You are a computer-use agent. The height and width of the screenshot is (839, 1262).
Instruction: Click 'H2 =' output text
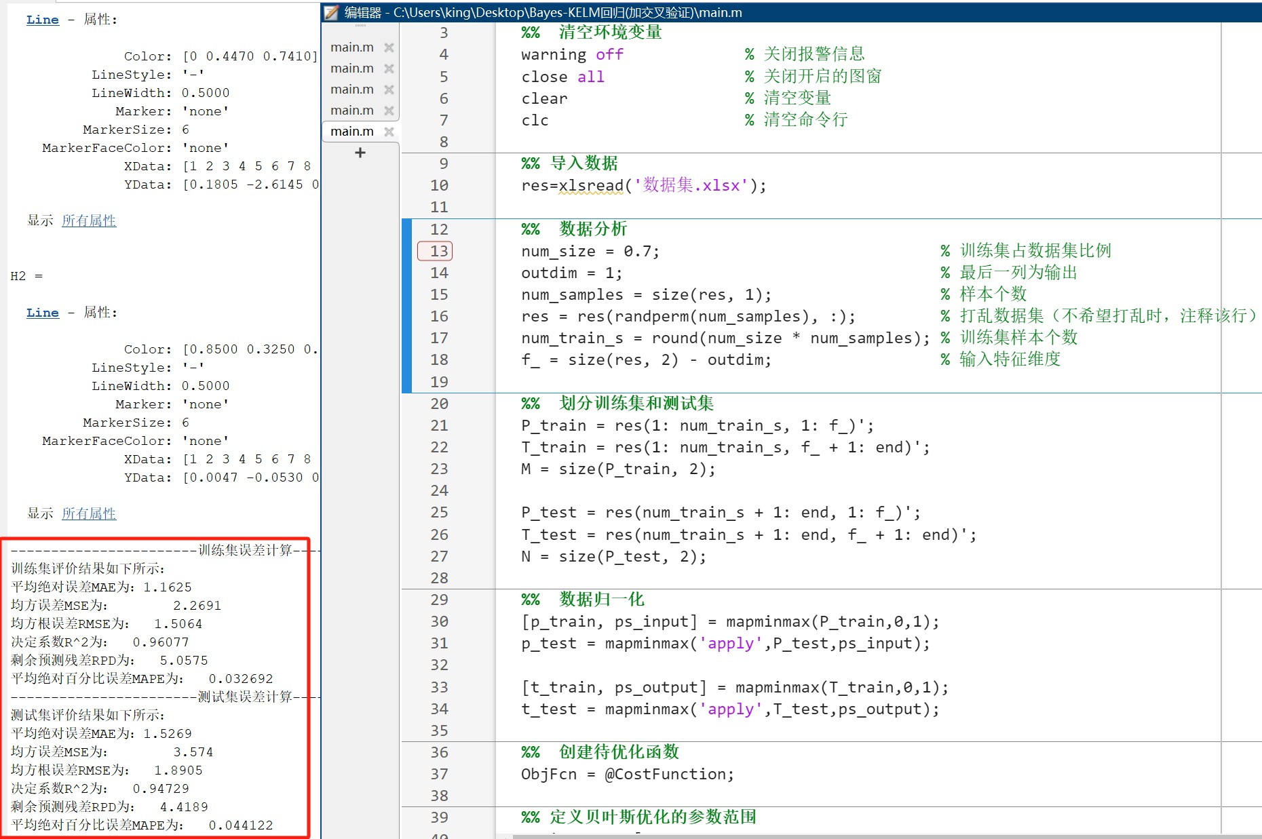(26, 276)
